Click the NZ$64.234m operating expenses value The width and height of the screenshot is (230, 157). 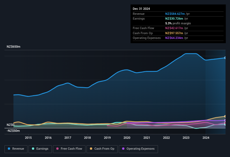click(174, 38)
